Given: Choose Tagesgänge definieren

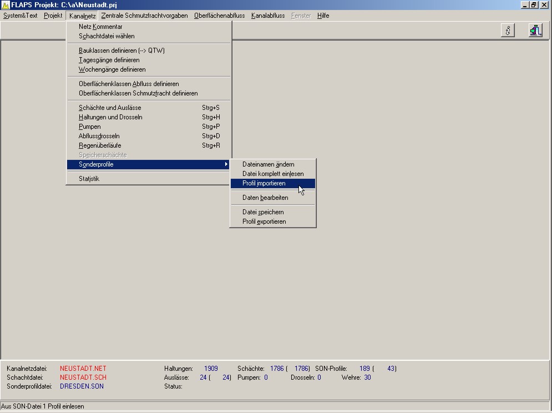Looking at the screenshot, I should (149, 60).
